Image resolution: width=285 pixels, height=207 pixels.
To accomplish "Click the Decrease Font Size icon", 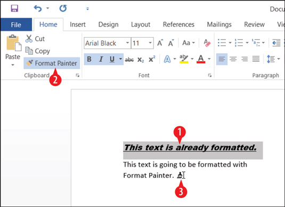I will point(171,43).
